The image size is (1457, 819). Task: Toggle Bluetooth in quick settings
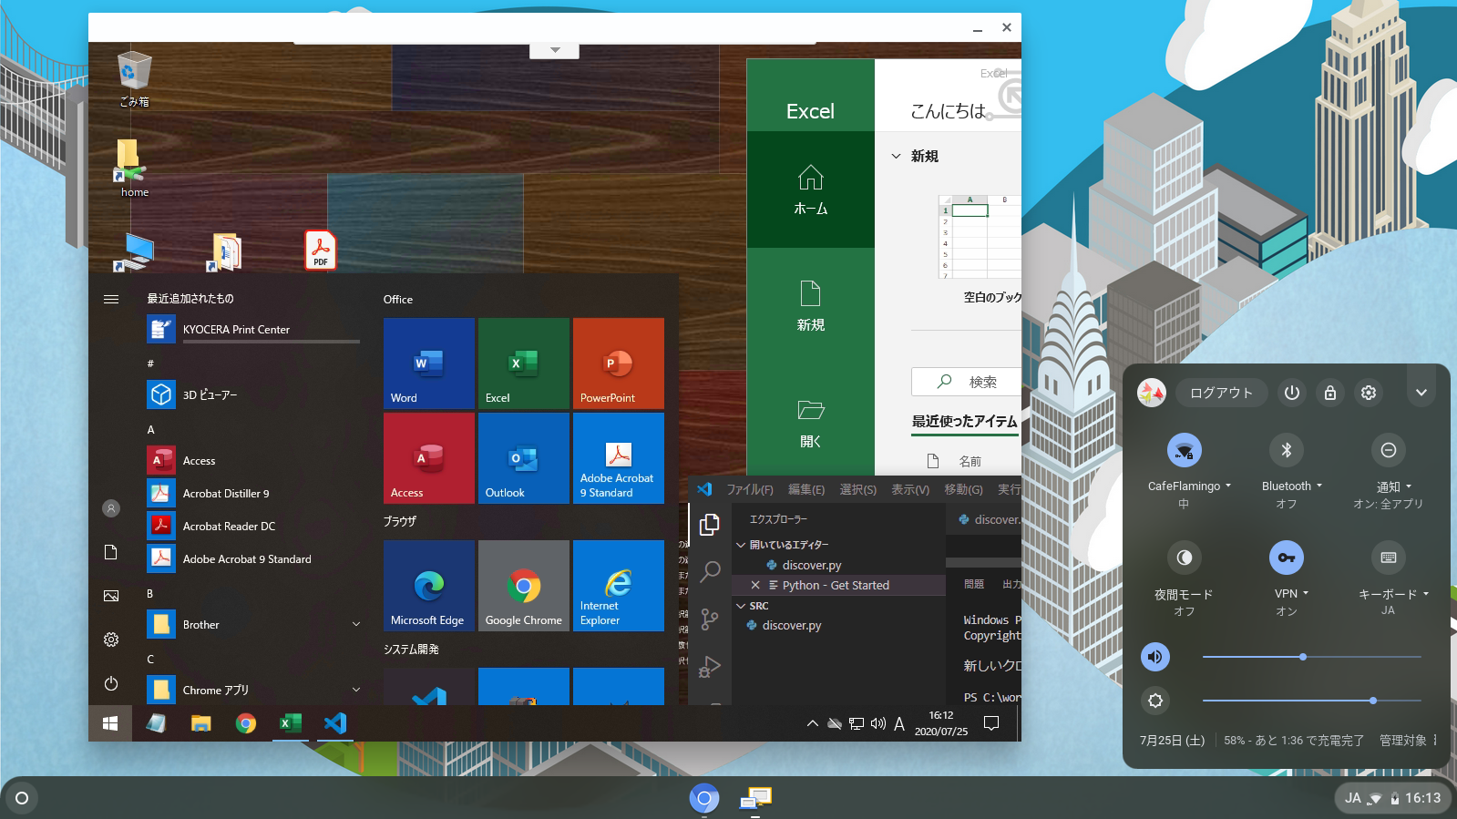[x=1287, y=450]
